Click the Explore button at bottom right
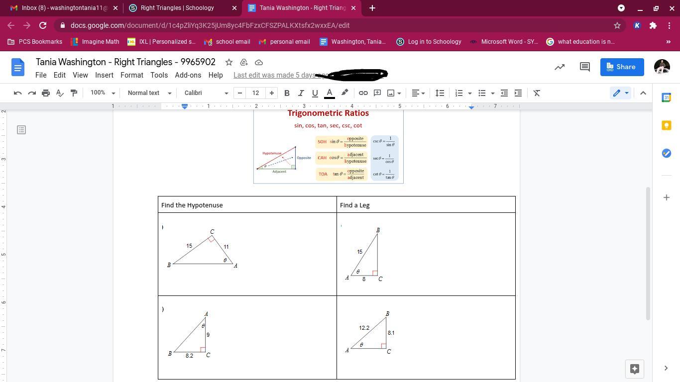The width and height of the screenshot is (680, 382). point(635,369)
